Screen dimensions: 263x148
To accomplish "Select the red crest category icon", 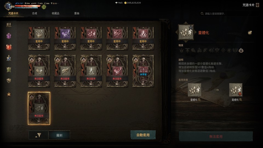I will (9, 47).
